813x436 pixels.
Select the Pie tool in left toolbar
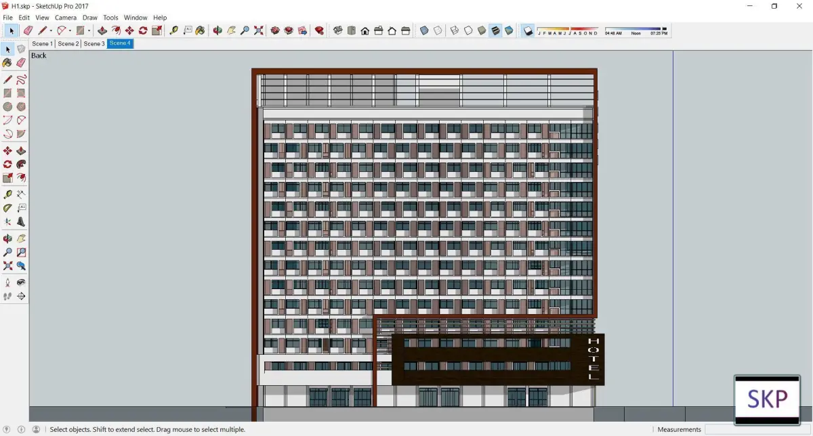[21, 134]
